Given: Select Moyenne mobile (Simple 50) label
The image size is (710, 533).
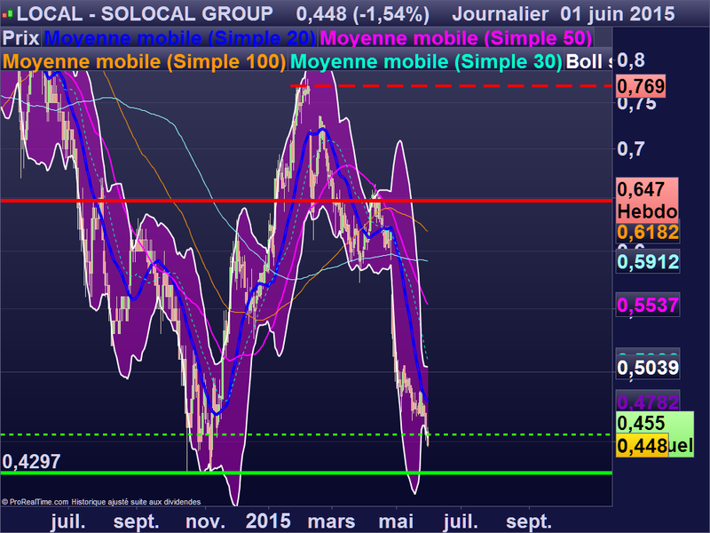Looking at the screenshot, I should click(456, 38).
